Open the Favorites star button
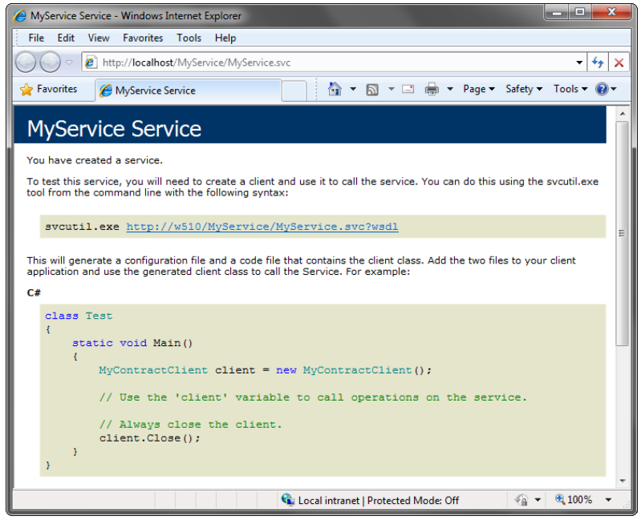This screenshot has height=520, width=641. pos(49,89)
